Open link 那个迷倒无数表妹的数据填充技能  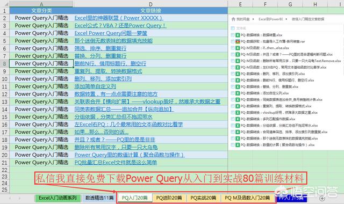click(x=113, y=41)
